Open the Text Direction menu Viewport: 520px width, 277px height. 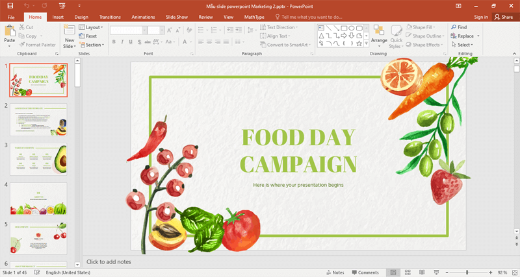click(279, 27)
